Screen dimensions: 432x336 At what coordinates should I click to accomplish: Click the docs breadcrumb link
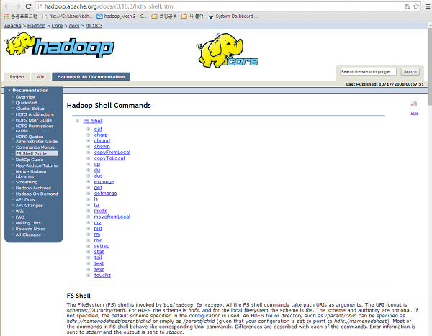[x=74, y=26]
